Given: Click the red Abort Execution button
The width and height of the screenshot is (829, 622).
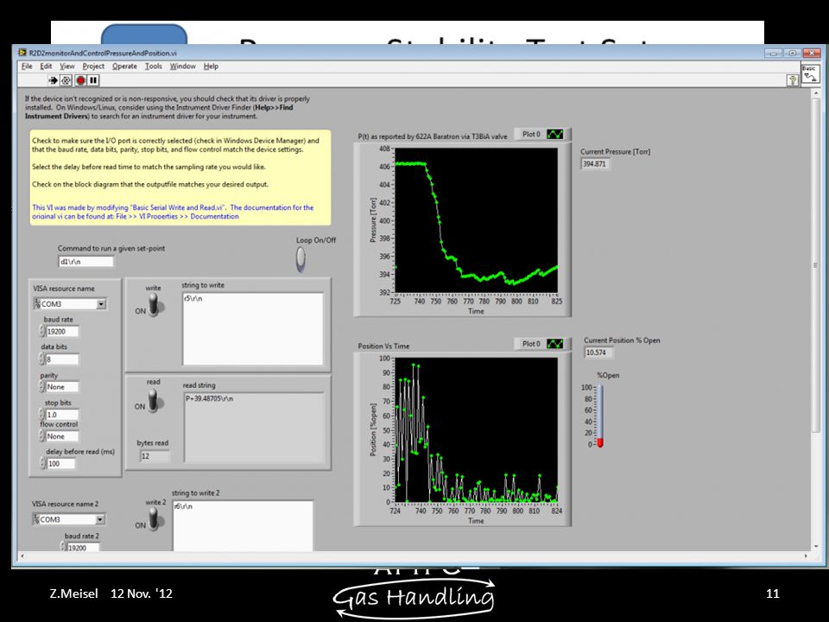Looking at the screenshot, I should click(80, 80).
